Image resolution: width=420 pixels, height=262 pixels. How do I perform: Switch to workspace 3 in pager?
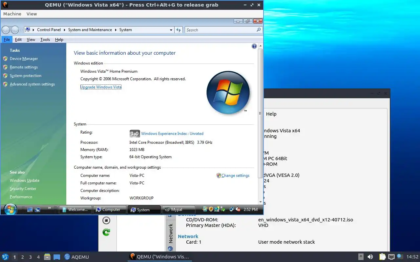pyautogui.click(x=30, y=257)
